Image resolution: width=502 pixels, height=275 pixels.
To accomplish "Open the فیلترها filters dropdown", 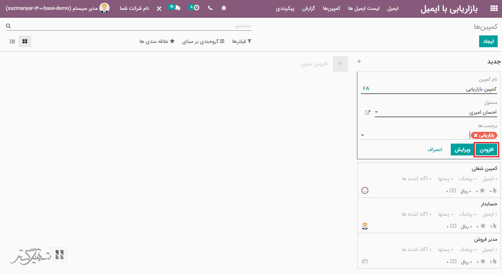I will (x=242, y=41).
